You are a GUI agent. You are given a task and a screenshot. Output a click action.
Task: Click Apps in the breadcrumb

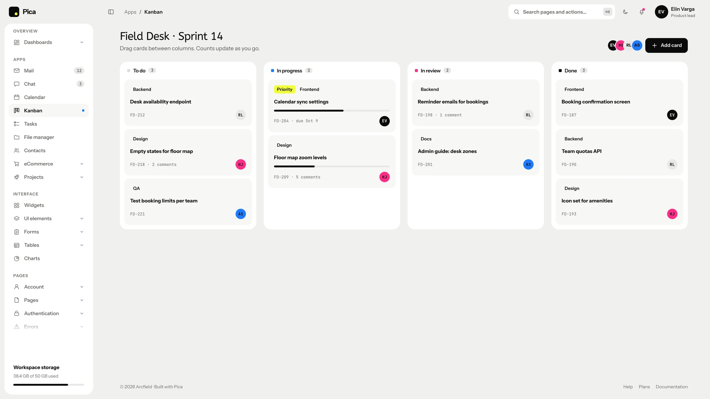130,12
